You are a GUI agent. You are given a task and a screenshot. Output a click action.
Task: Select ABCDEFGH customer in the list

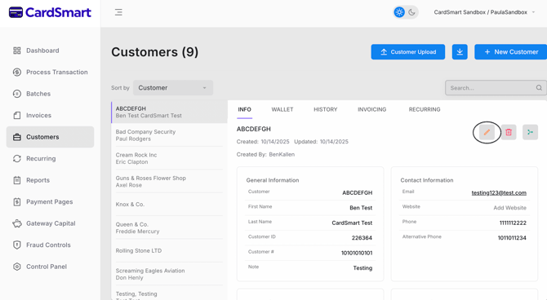169,112
